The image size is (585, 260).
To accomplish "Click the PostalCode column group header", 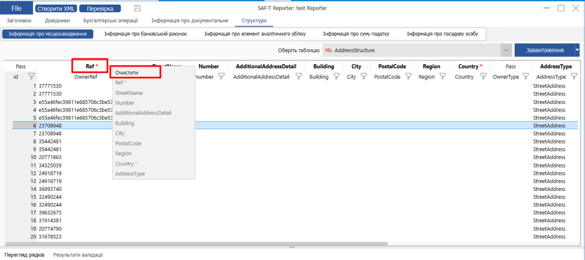I will pyautogui.click(x=392, y=66).
